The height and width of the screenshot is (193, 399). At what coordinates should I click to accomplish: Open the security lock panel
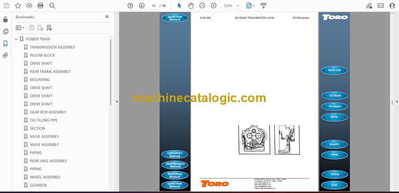coord(5,20)
